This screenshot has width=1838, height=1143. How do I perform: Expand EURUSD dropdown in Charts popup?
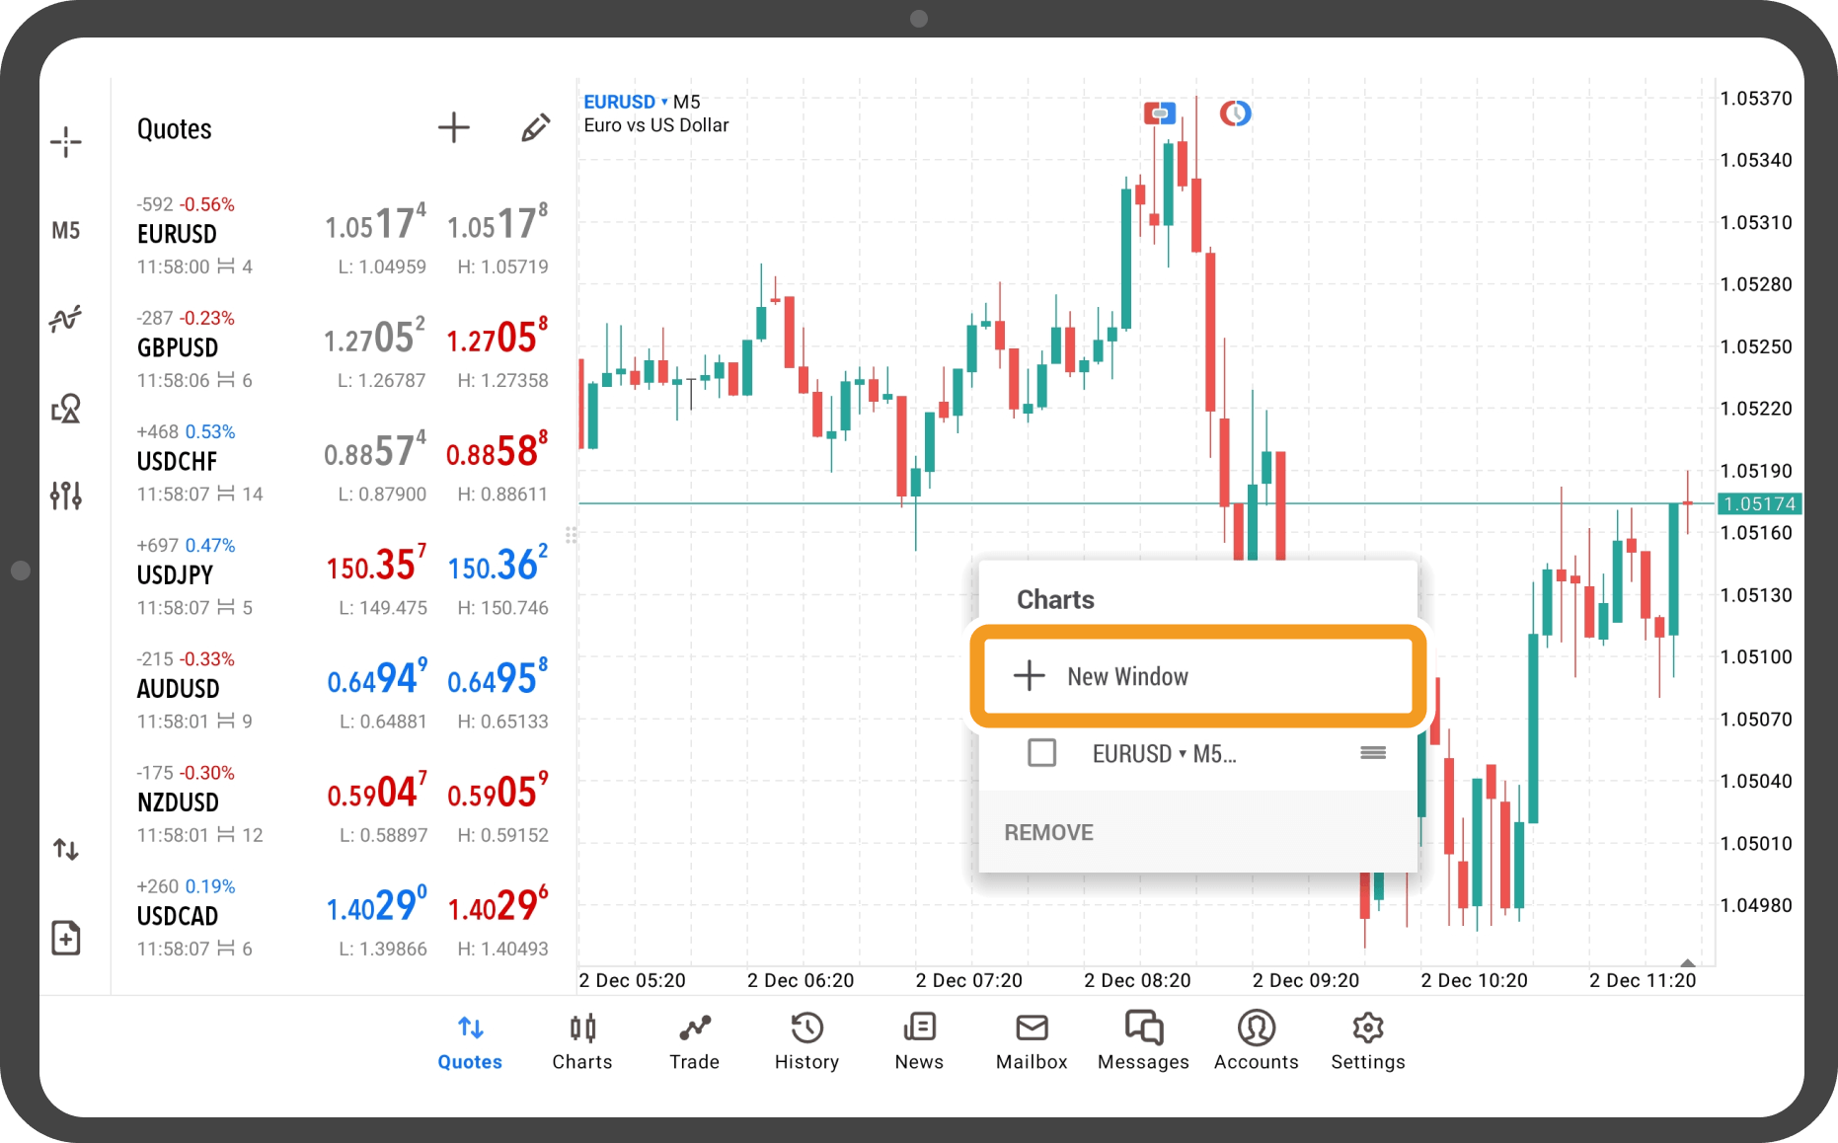[1182, 754]
